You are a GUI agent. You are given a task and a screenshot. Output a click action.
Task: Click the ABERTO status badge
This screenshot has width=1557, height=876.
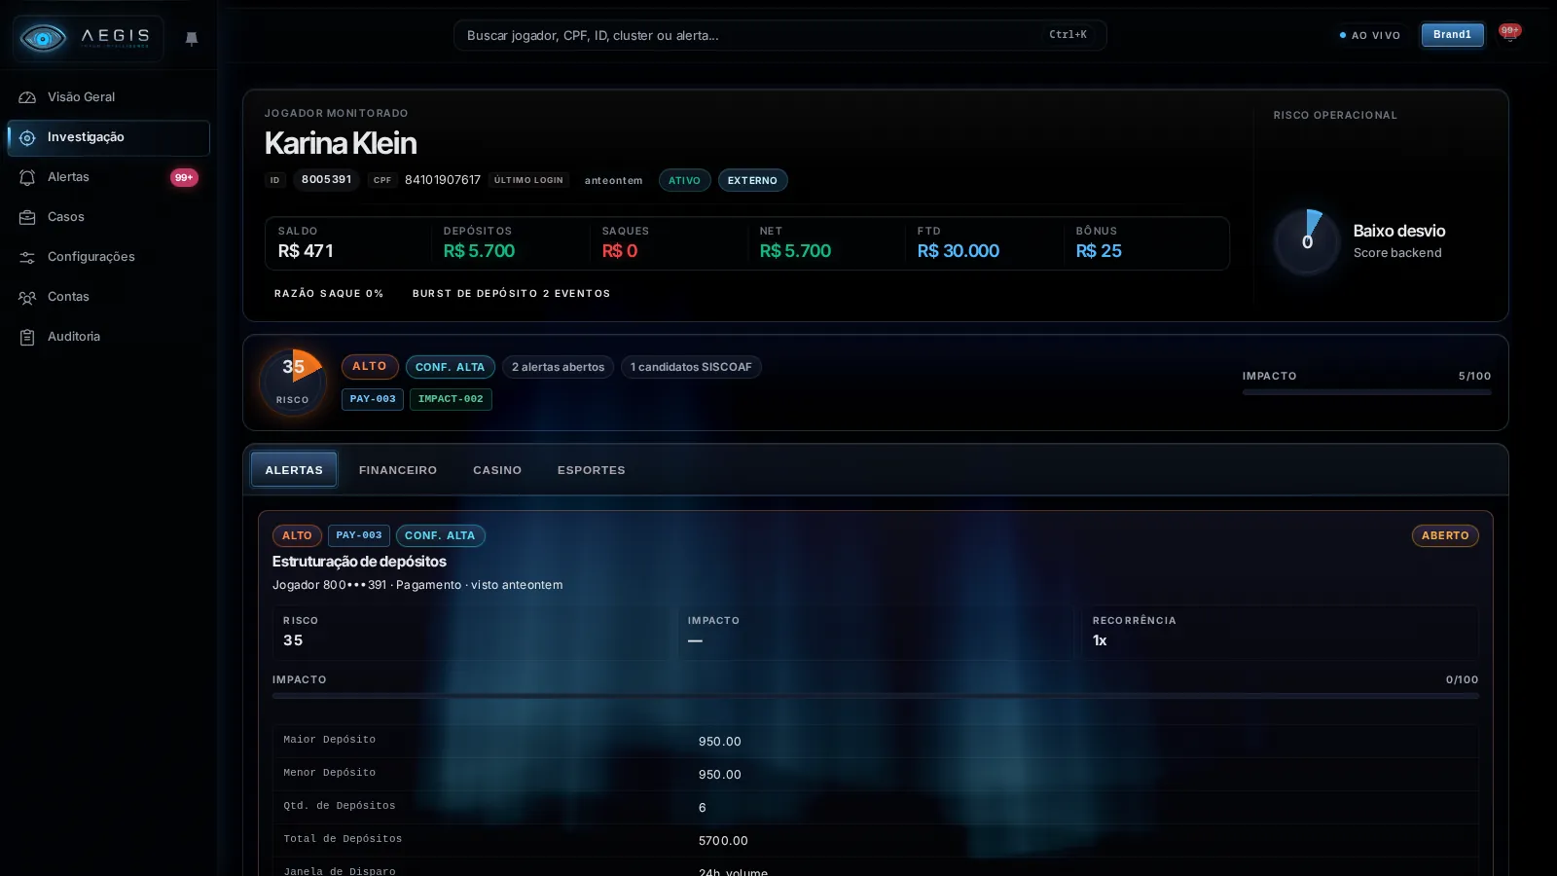[x=1445, y=535]
